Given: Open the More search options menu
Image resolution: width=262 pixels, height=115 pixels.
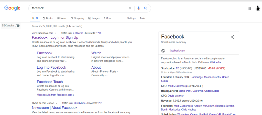Looking at the screenshot, I should coord(107,18).
